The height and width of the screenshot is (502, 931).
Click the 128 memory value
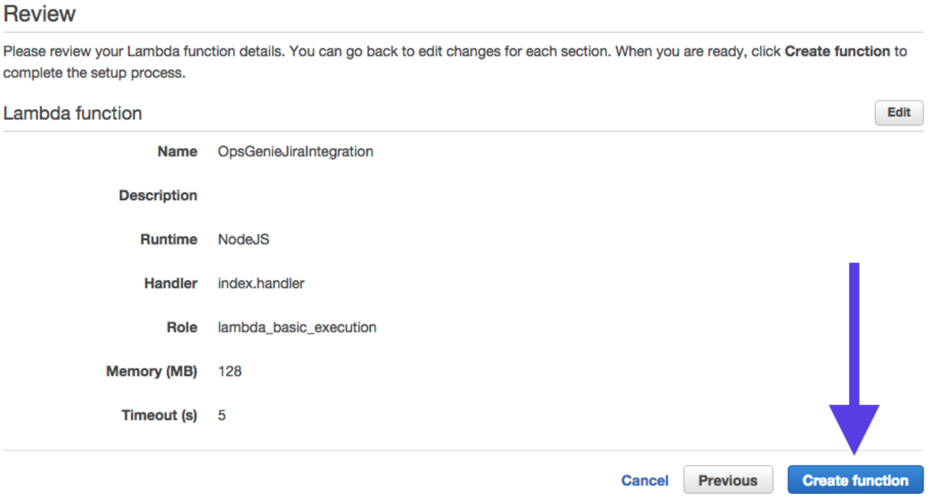(x=230, y=371)
